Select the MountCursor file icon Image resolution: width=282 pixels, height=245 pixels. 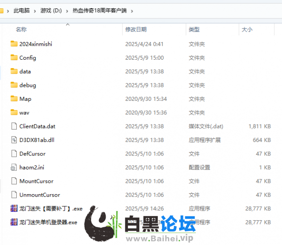click(x=14, y=181)
